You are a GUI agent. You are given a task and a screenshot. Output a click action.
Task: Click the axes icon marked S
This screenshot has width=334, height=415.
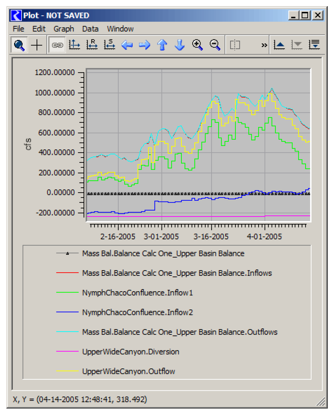click(x=110, y=45)
